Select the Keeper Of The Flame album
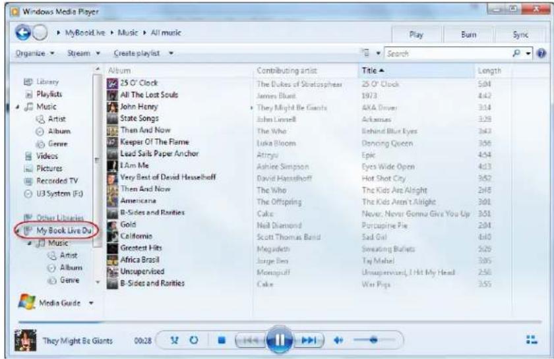The height and width of the screenshot is (359, 554). pyautogui.click(x=155, y=142)
